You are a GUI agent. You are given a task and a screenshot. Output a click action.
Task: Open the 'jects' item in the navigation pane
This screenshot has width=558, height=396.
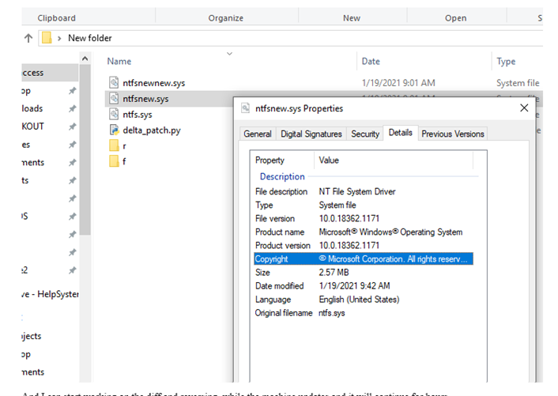(32, 336)
